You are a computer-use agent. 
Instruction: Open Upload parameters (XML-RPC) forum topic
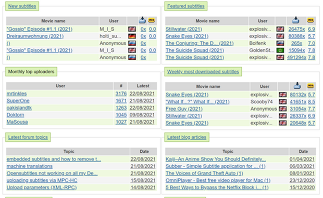(x=42, y=188)
